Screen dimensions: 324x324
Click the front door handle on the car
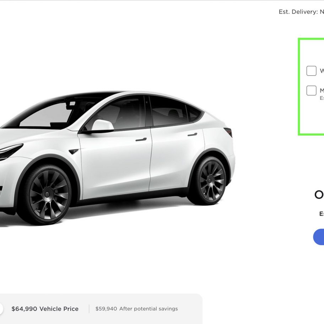[141, 140]
